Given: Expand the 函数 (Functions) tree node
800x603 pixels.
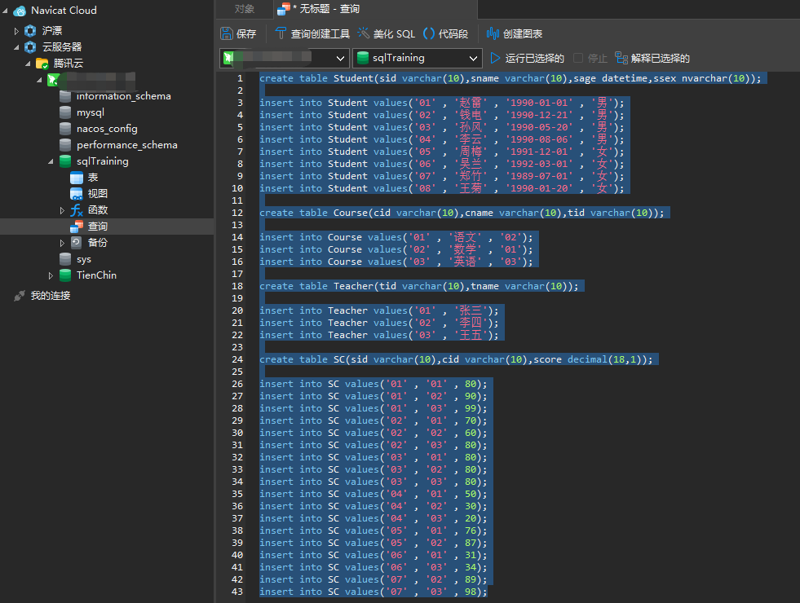Looking at the screenshot, I should click(64, 210).
